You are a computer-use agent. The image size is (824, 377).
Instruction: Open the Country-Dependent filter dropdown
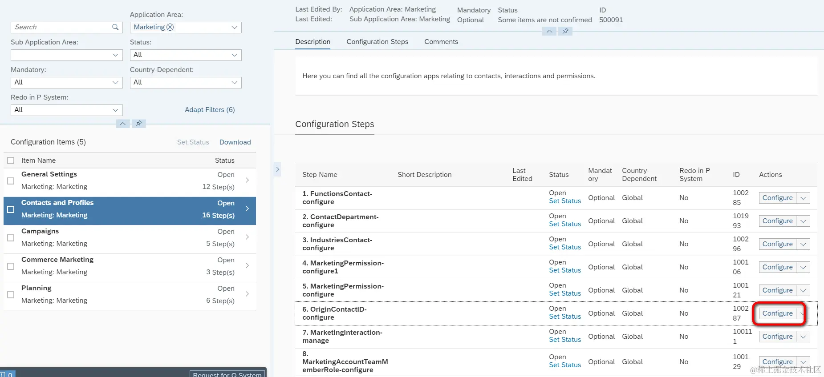point(235,83)
